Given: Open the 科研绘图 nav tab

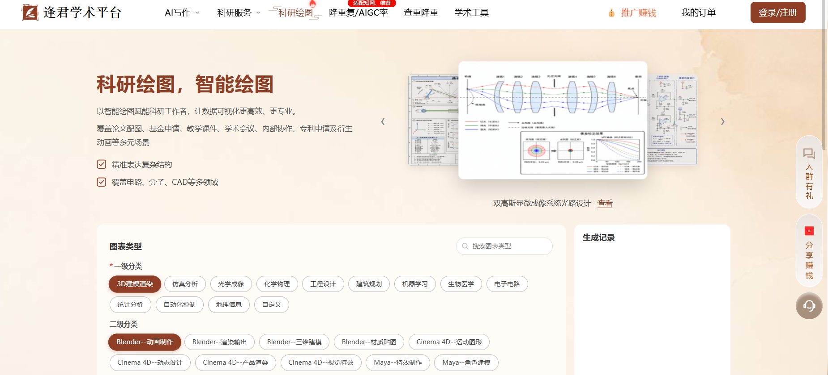Looking at the screenshot, I should (295, 12).
